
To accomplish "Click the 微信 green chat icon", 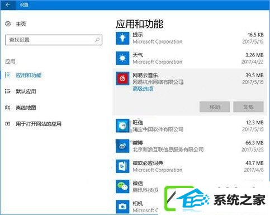I will tap(122, 186).
